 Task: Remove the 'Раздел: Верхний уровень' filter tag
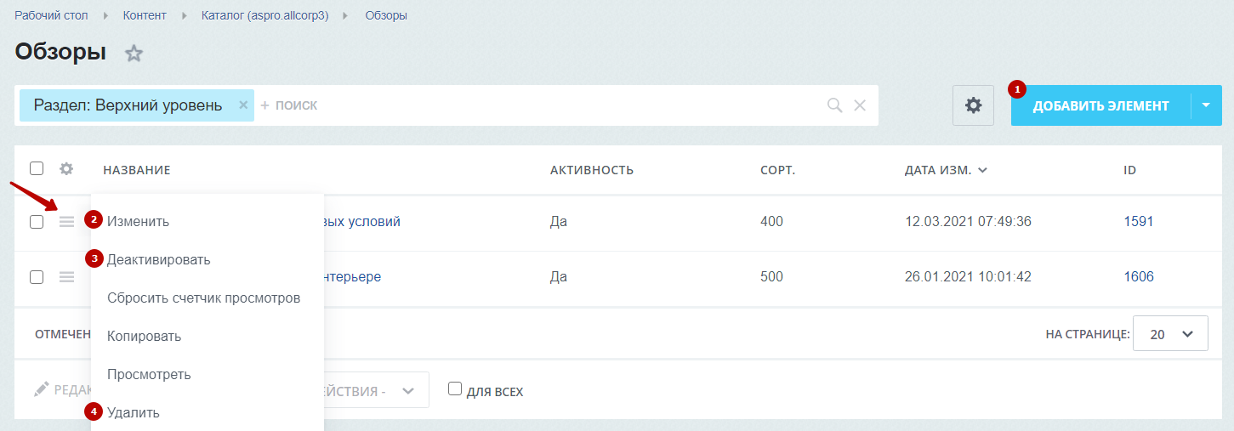point(243,105)
